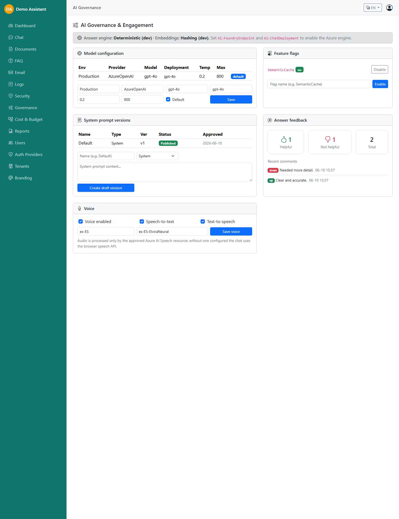
Task: Click the Branding palette icon in sidebar
Action: point(11,178)
